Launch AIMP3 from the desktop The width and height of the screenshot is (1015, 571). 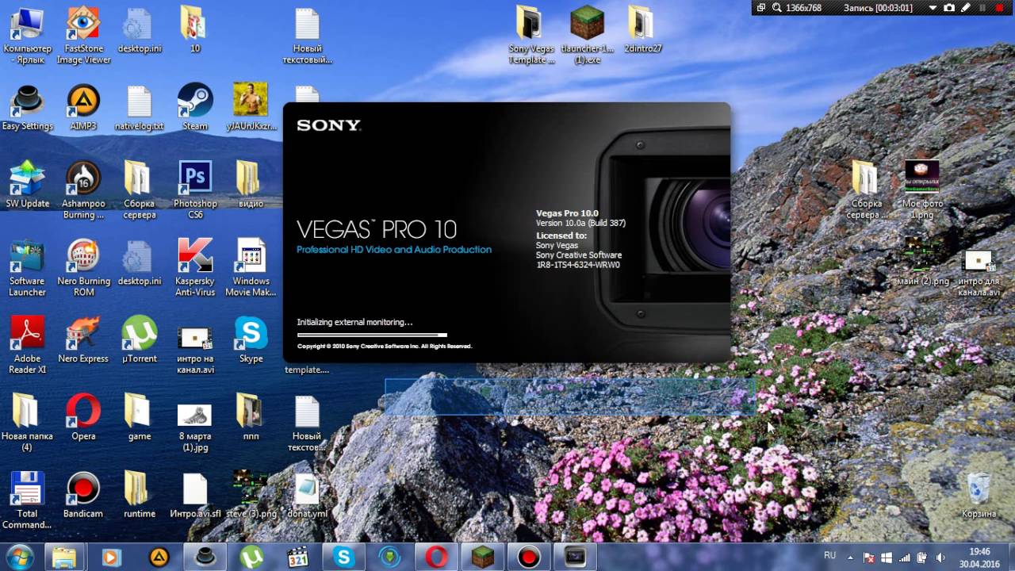83,107
